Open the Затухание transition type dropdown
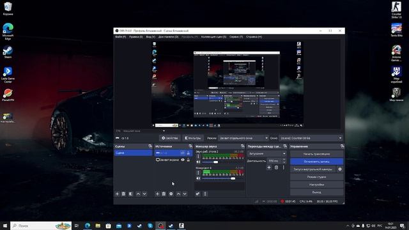Screen dimensions: 409x230 pos(267,153)
